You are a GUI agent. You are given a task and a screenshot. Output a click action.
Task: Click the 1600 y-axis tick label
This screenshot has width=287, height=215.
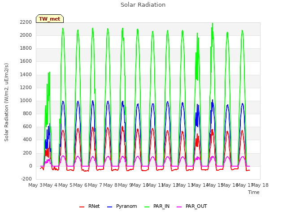(26, 61)
